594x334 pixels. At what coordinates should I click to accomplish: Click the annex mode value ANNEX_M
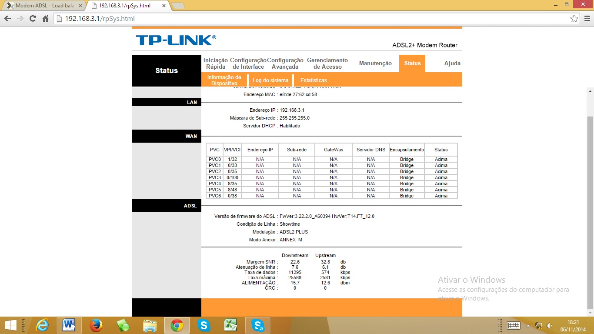coord(291,240)
